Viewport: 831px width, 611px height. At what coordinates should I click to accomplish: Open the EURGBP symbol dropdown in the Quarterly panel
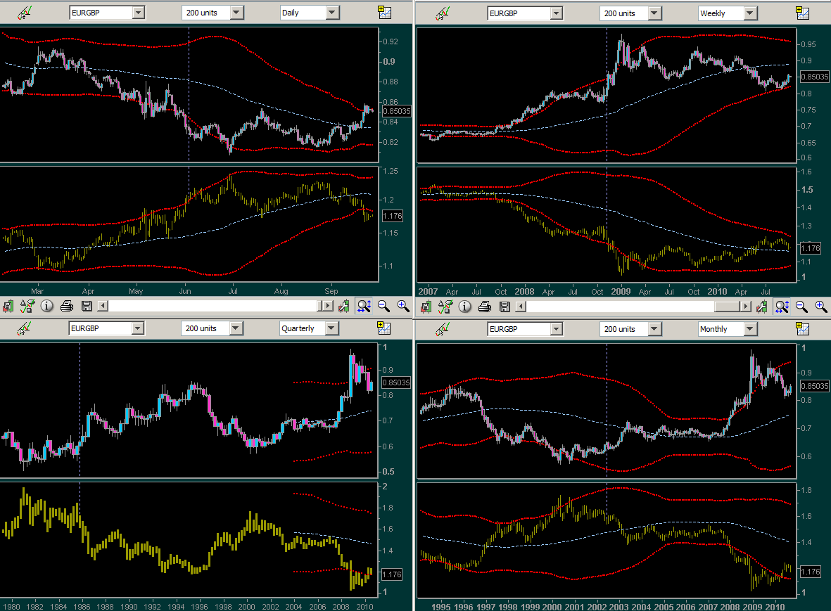click(x=138, y=328)
